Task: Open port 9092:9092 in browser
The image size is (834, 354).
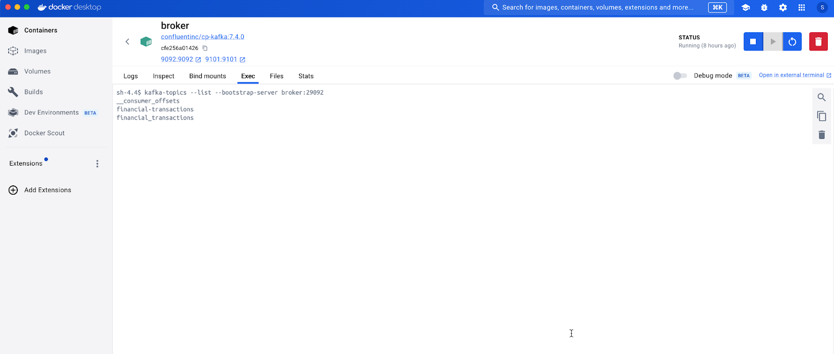Action: pos(181,59)
